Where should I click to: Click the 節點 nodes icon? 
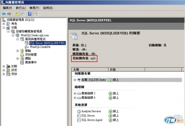tap(22, 51)
